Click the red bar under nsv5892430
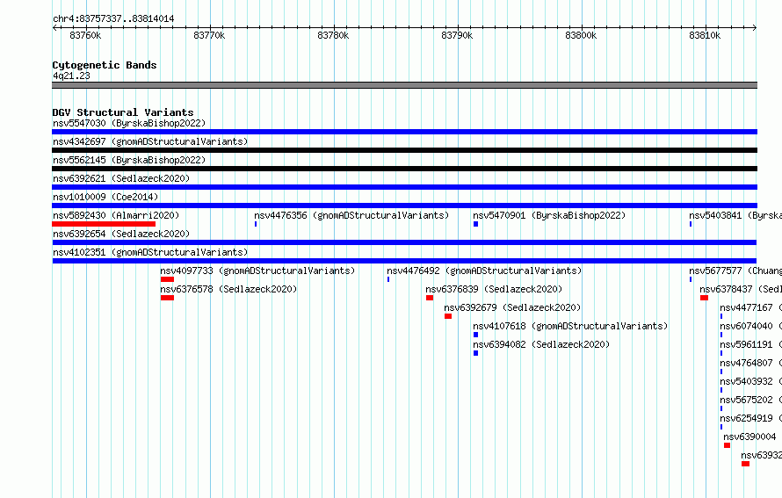This screenshot has height=498, width=782. pos(104,224)
